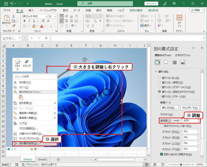The width and height of the screenshot is (207, 167).
Task: Open the Name Box dropdown
Action: pos(20,38)
